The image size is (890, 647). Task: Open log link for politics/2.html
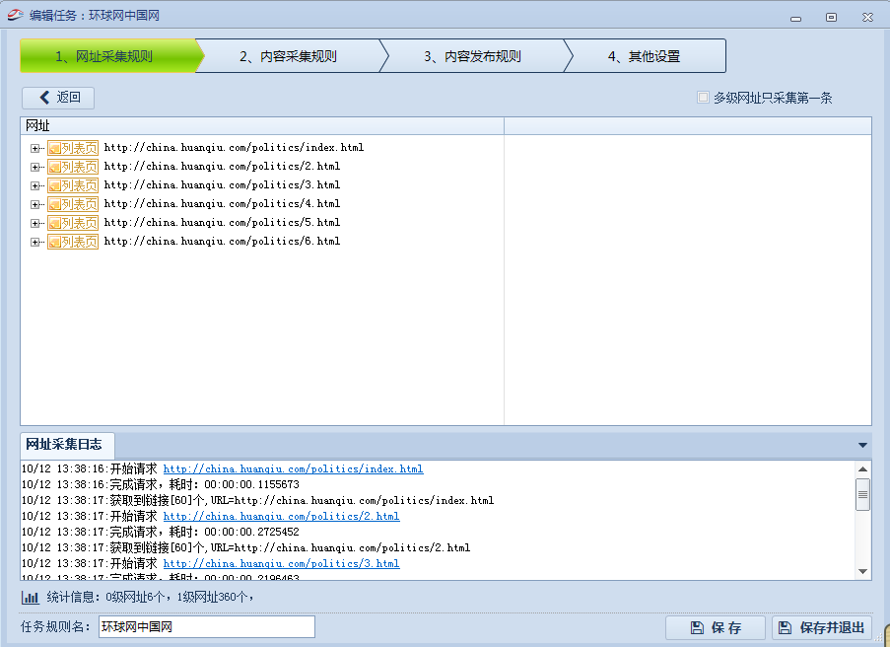tap(281, 517)
